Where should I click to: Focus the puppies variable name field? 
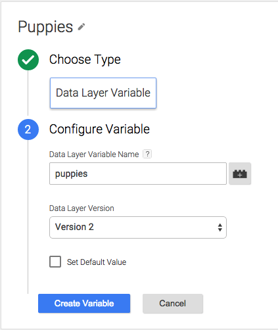[x=138, y=174]
